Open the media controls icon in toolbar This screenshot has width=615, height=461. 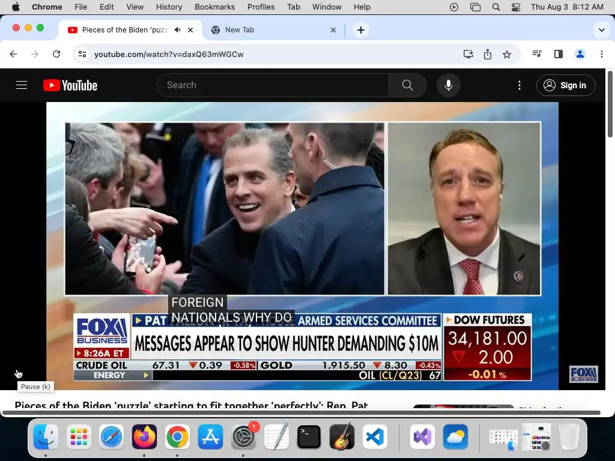(537, 53)
